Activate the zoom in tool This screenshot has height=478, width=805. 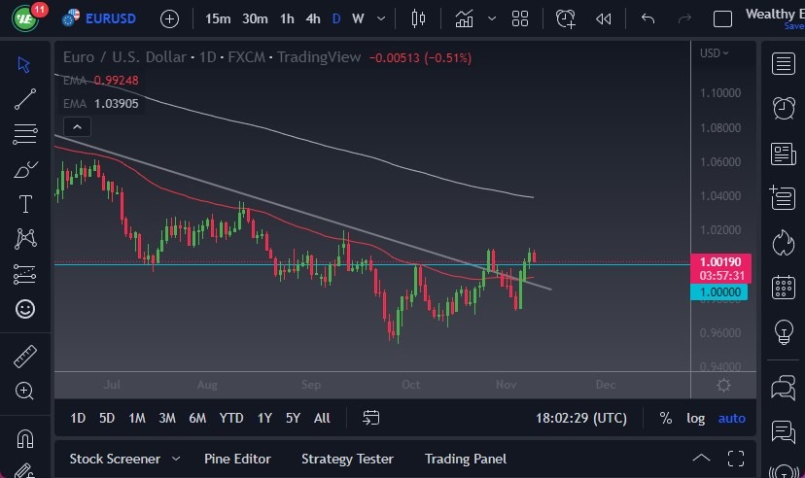tap(24, 391)
